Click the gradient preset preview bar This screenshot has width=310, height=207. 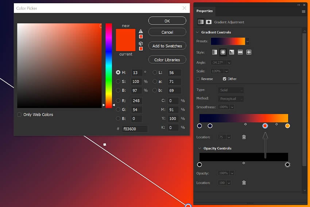click(228, 41)
